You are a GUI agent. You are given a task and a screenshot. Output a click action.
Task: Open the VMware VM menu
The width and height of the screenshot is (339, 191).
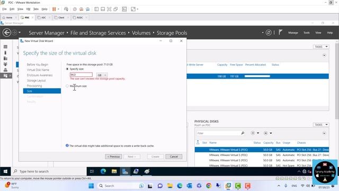click(x=28, y=9)
